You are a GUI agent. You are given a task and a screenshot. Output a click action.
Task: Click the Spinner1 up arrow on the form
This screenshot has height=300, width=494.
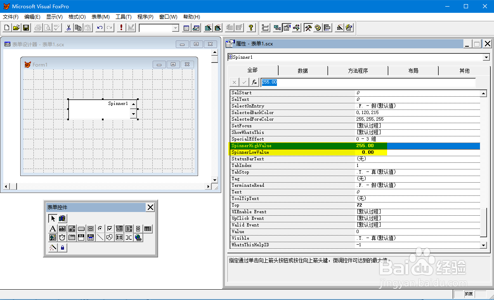click(133, 105)
